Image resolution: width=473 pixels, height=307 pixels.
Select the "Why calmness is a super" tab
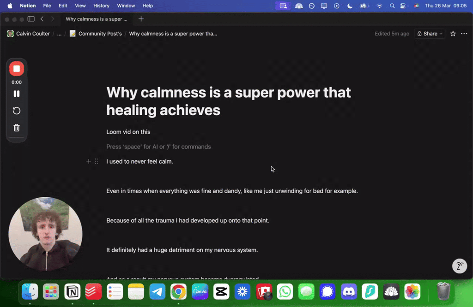[96, 19]
